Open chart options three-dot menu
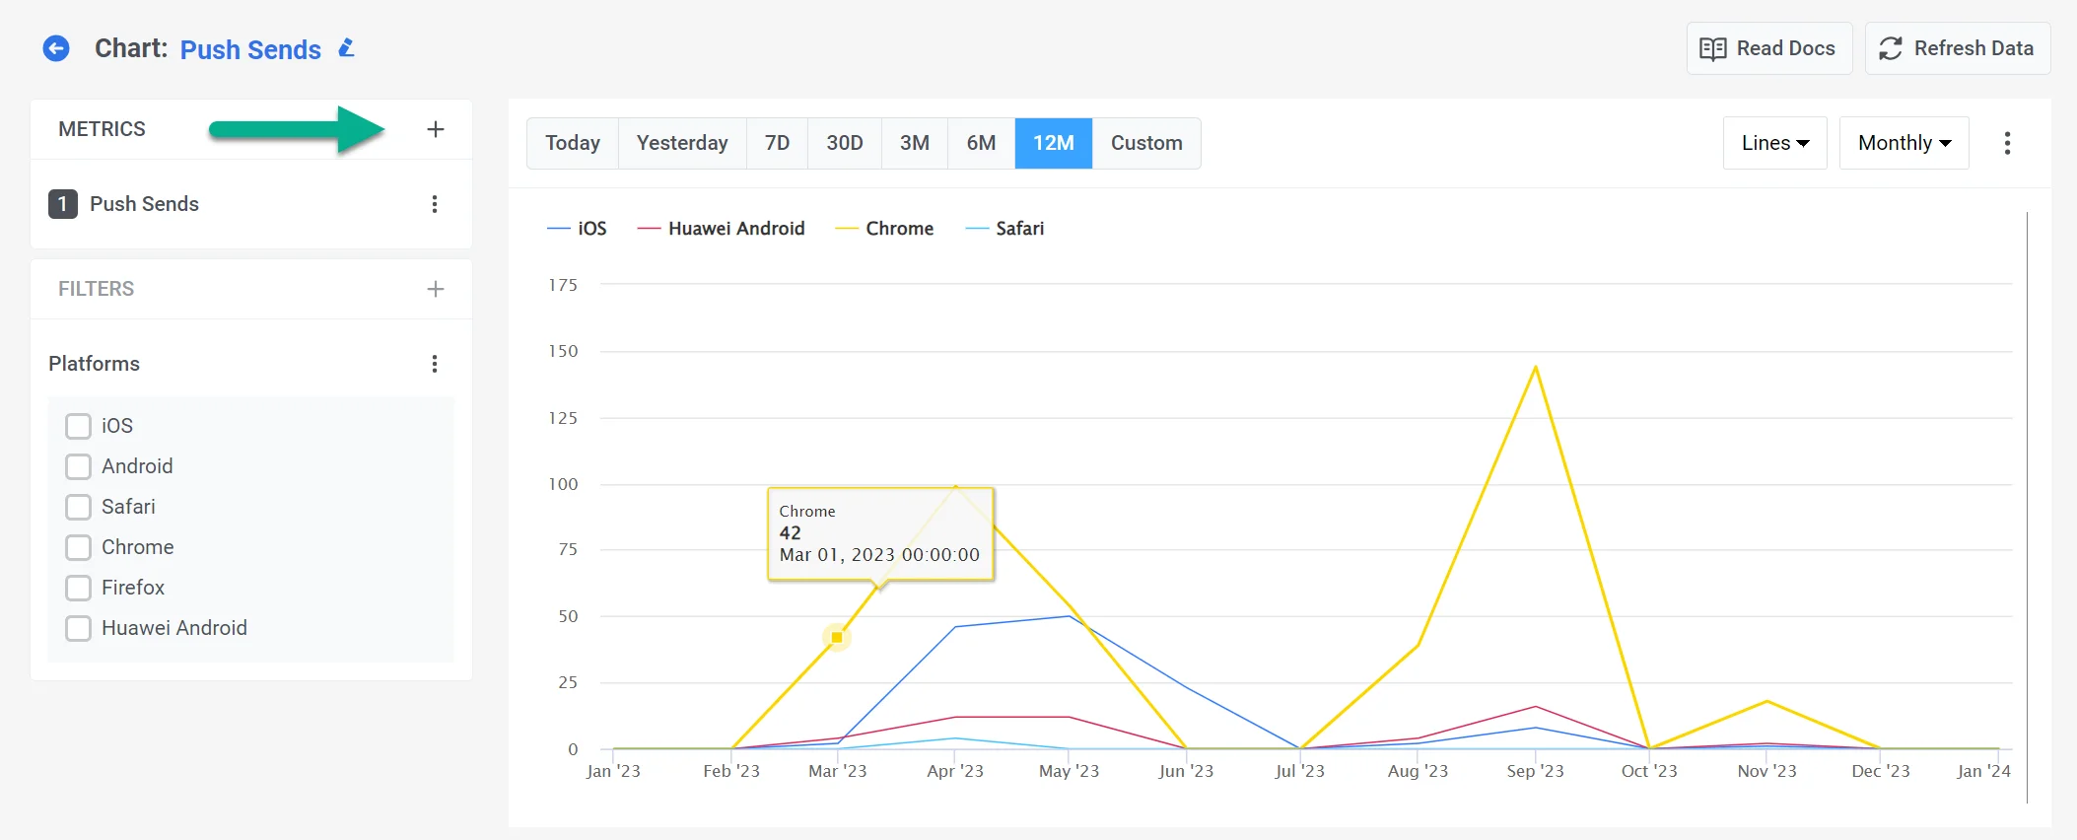This screenshot has width=2077, height=840. pyautogui.click(x=2007, y=143)
